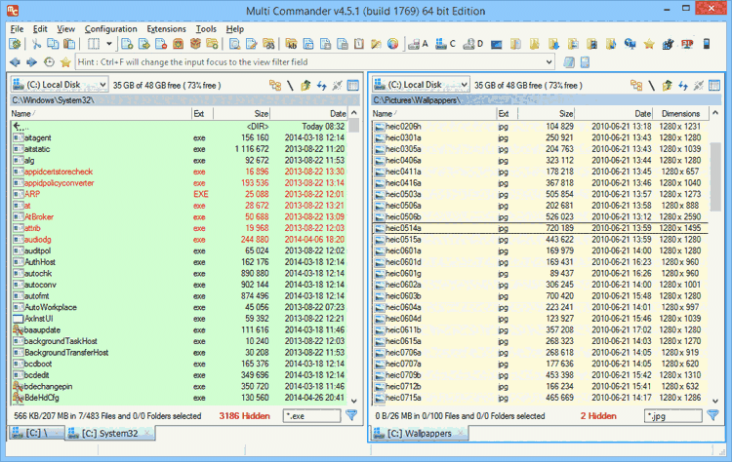The width and height of the screenshot is (732, 462).
Task: Click the folder size kb icon
Action: point(291,44)
